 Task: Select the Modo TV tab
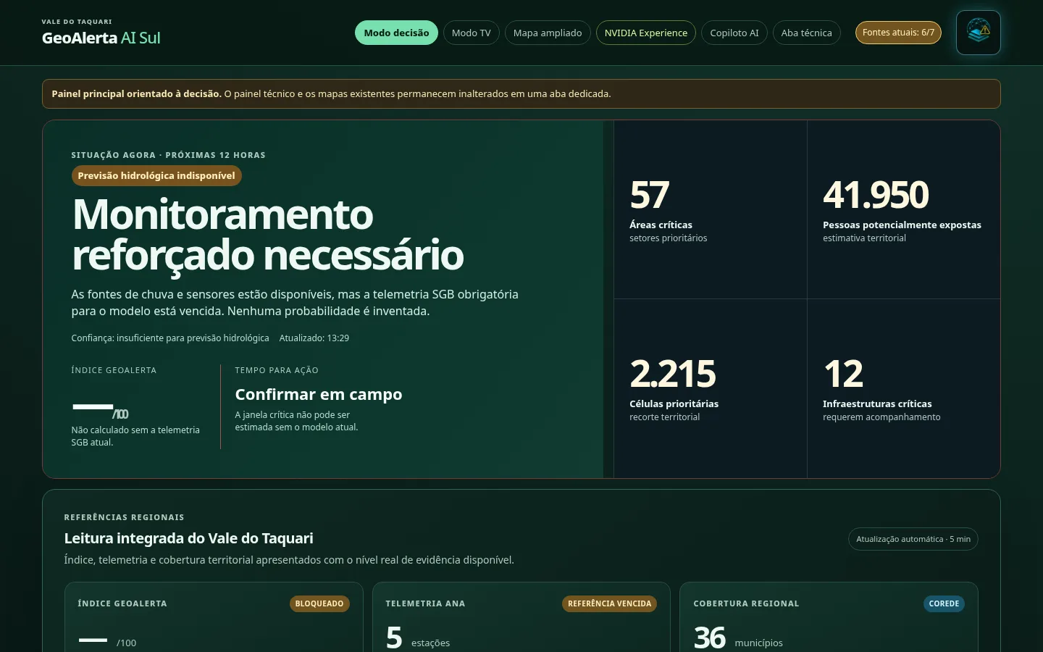coord(472,33)
